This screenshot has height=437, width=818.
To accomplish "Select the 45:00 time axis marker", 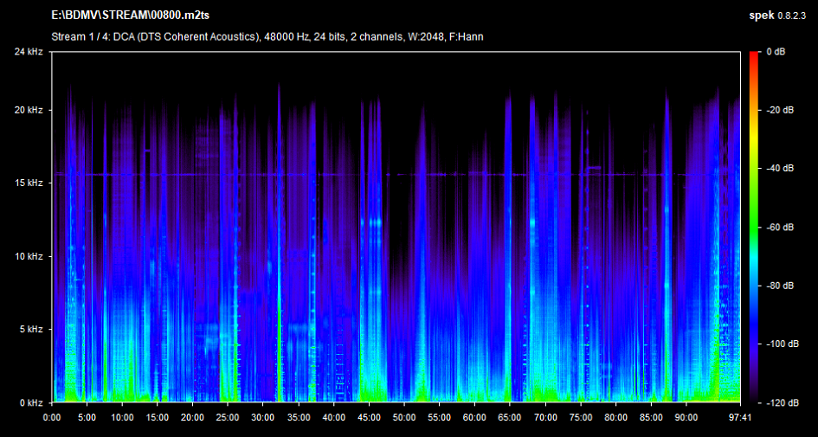I will click(x=369, y=417).
